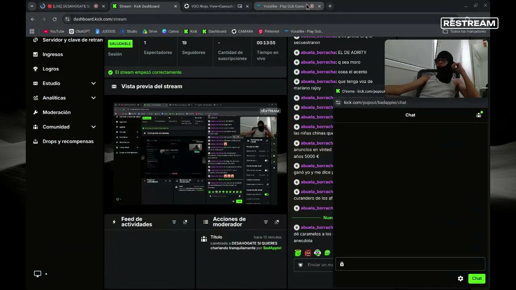Open the Canva bookmark
516x290 pixels.
[170, 31]
